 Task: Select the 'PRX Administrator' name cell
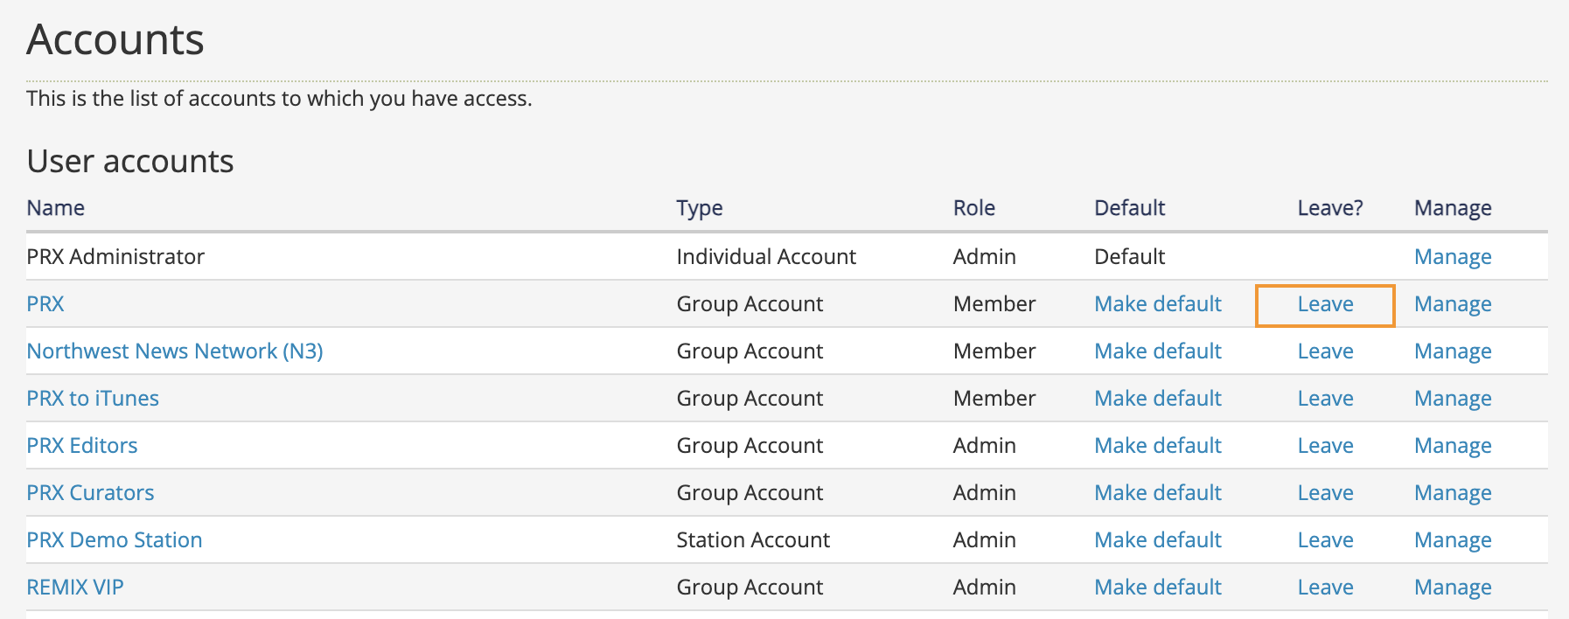pyautogui.click(x=115, y=256)
